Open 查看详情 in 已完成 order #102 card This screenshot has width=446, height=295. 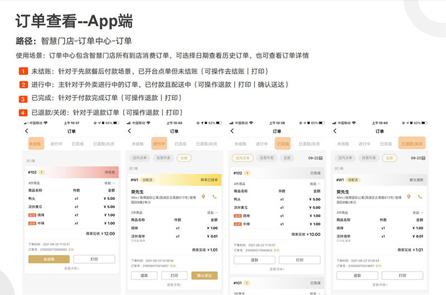[277, 269]
